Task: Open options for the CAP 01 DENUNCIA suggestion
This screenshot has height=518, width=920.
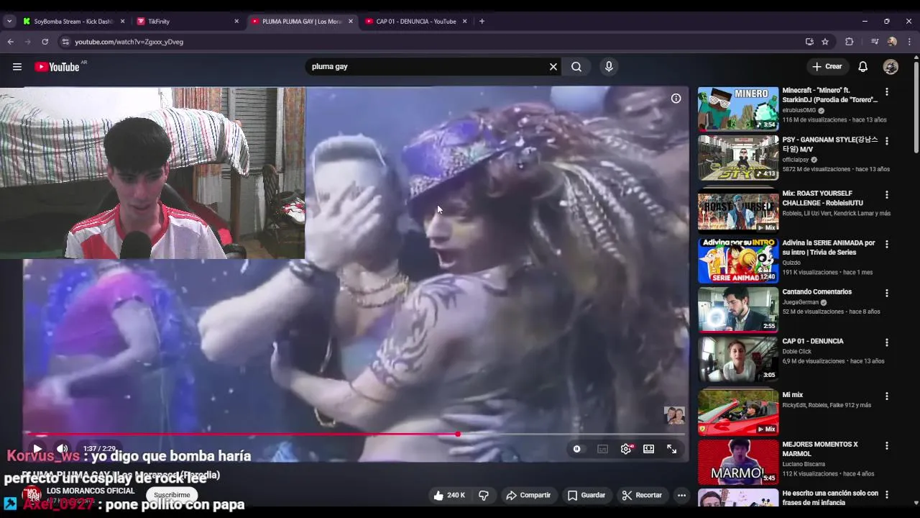Action: [x=887, y=342]
